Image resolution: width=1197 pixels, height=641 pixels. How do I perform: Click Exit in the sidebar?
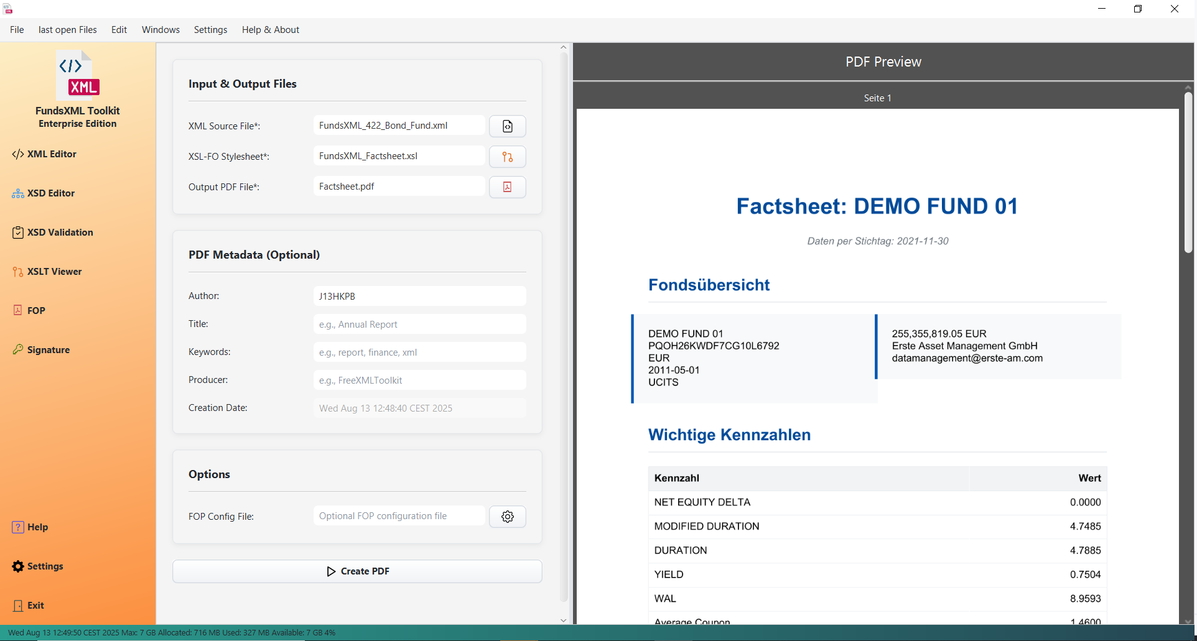(x=28, y=606)
